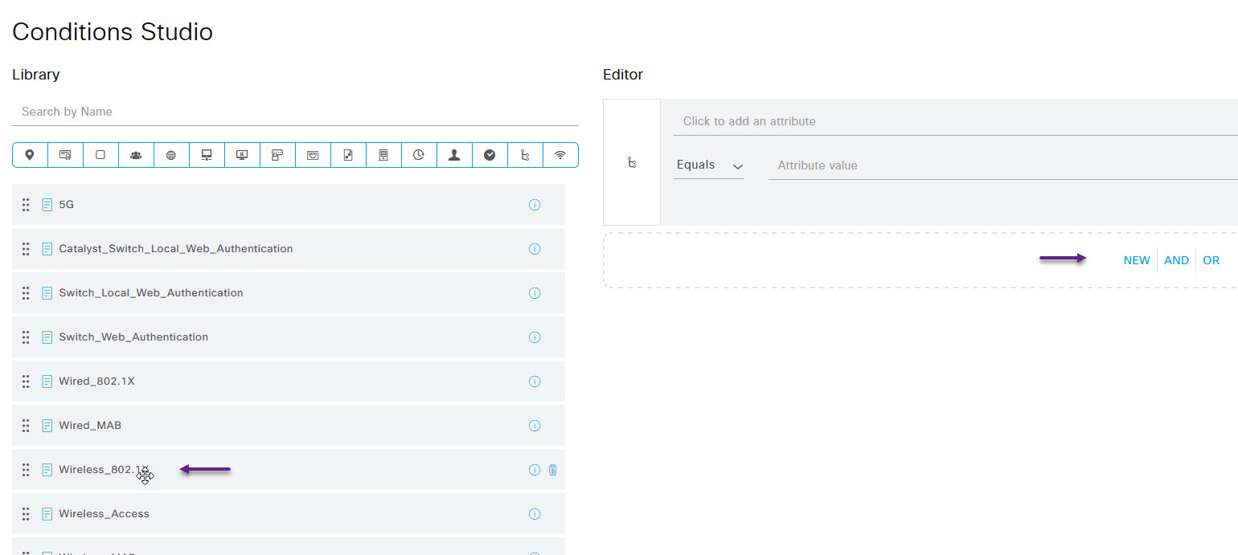Click the Attribute value field
The height and width of the screenshot is (555, 1238).
point(1003,165)
